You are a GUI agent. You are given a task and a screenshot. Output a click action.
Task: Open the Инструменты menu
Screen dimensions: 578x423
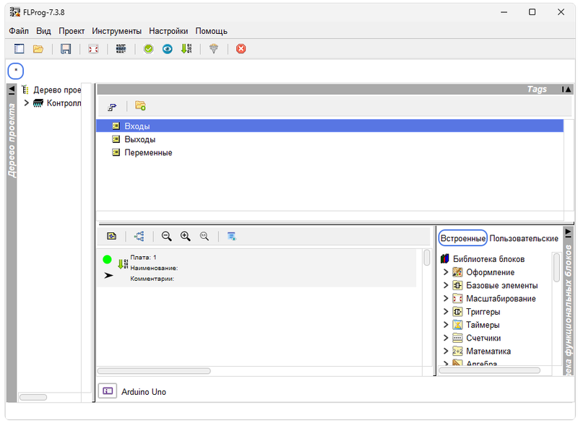[x=117, y=31]
